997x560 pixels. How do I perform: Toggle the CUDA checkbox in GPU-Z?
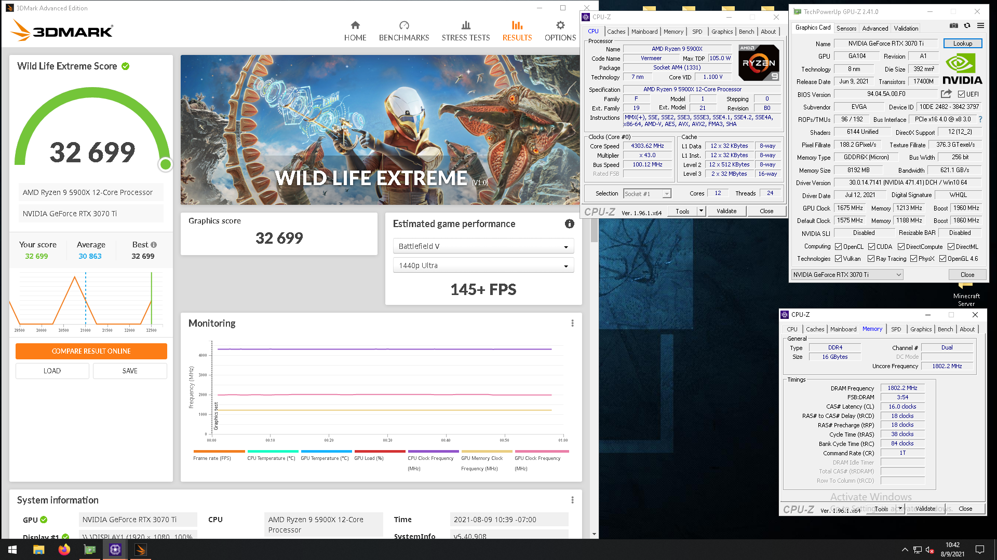point(871,247)
